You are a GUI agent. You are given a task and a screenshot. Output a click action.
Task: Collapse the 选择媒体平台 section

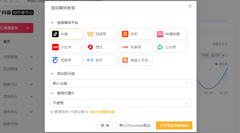click(52, 23)
